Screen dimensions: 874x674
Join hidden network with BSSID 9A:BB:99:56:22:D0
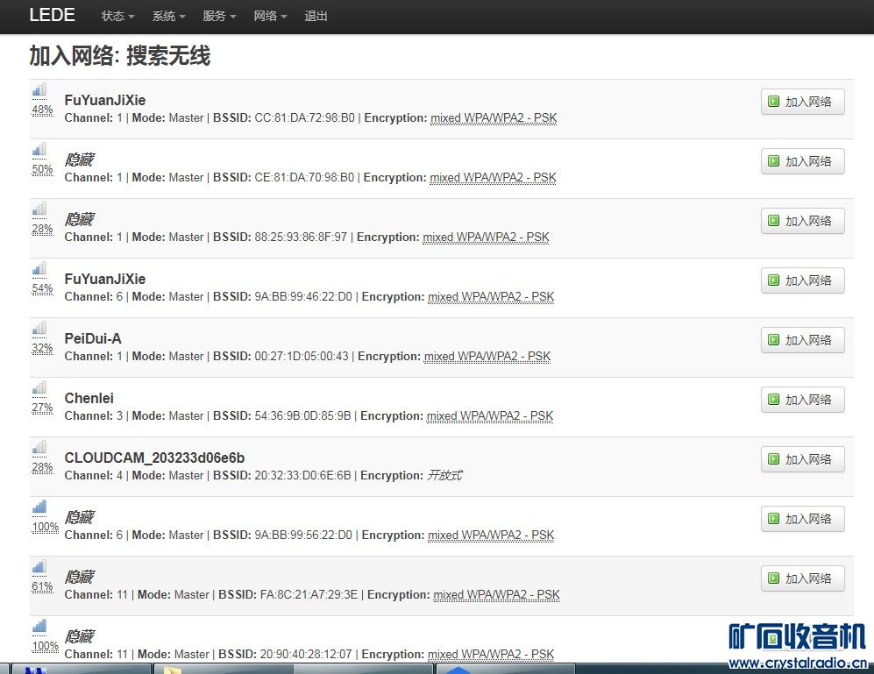802,519
